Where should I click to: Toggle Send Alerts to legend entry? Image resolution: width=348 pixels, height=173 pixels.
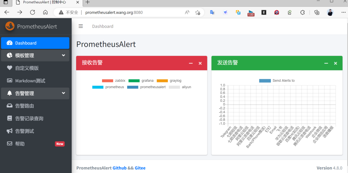click(x=277, y=81)
